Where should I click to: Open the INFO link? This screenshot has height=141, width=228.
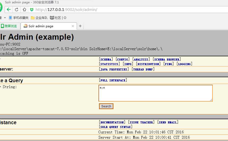coord(128,64)
